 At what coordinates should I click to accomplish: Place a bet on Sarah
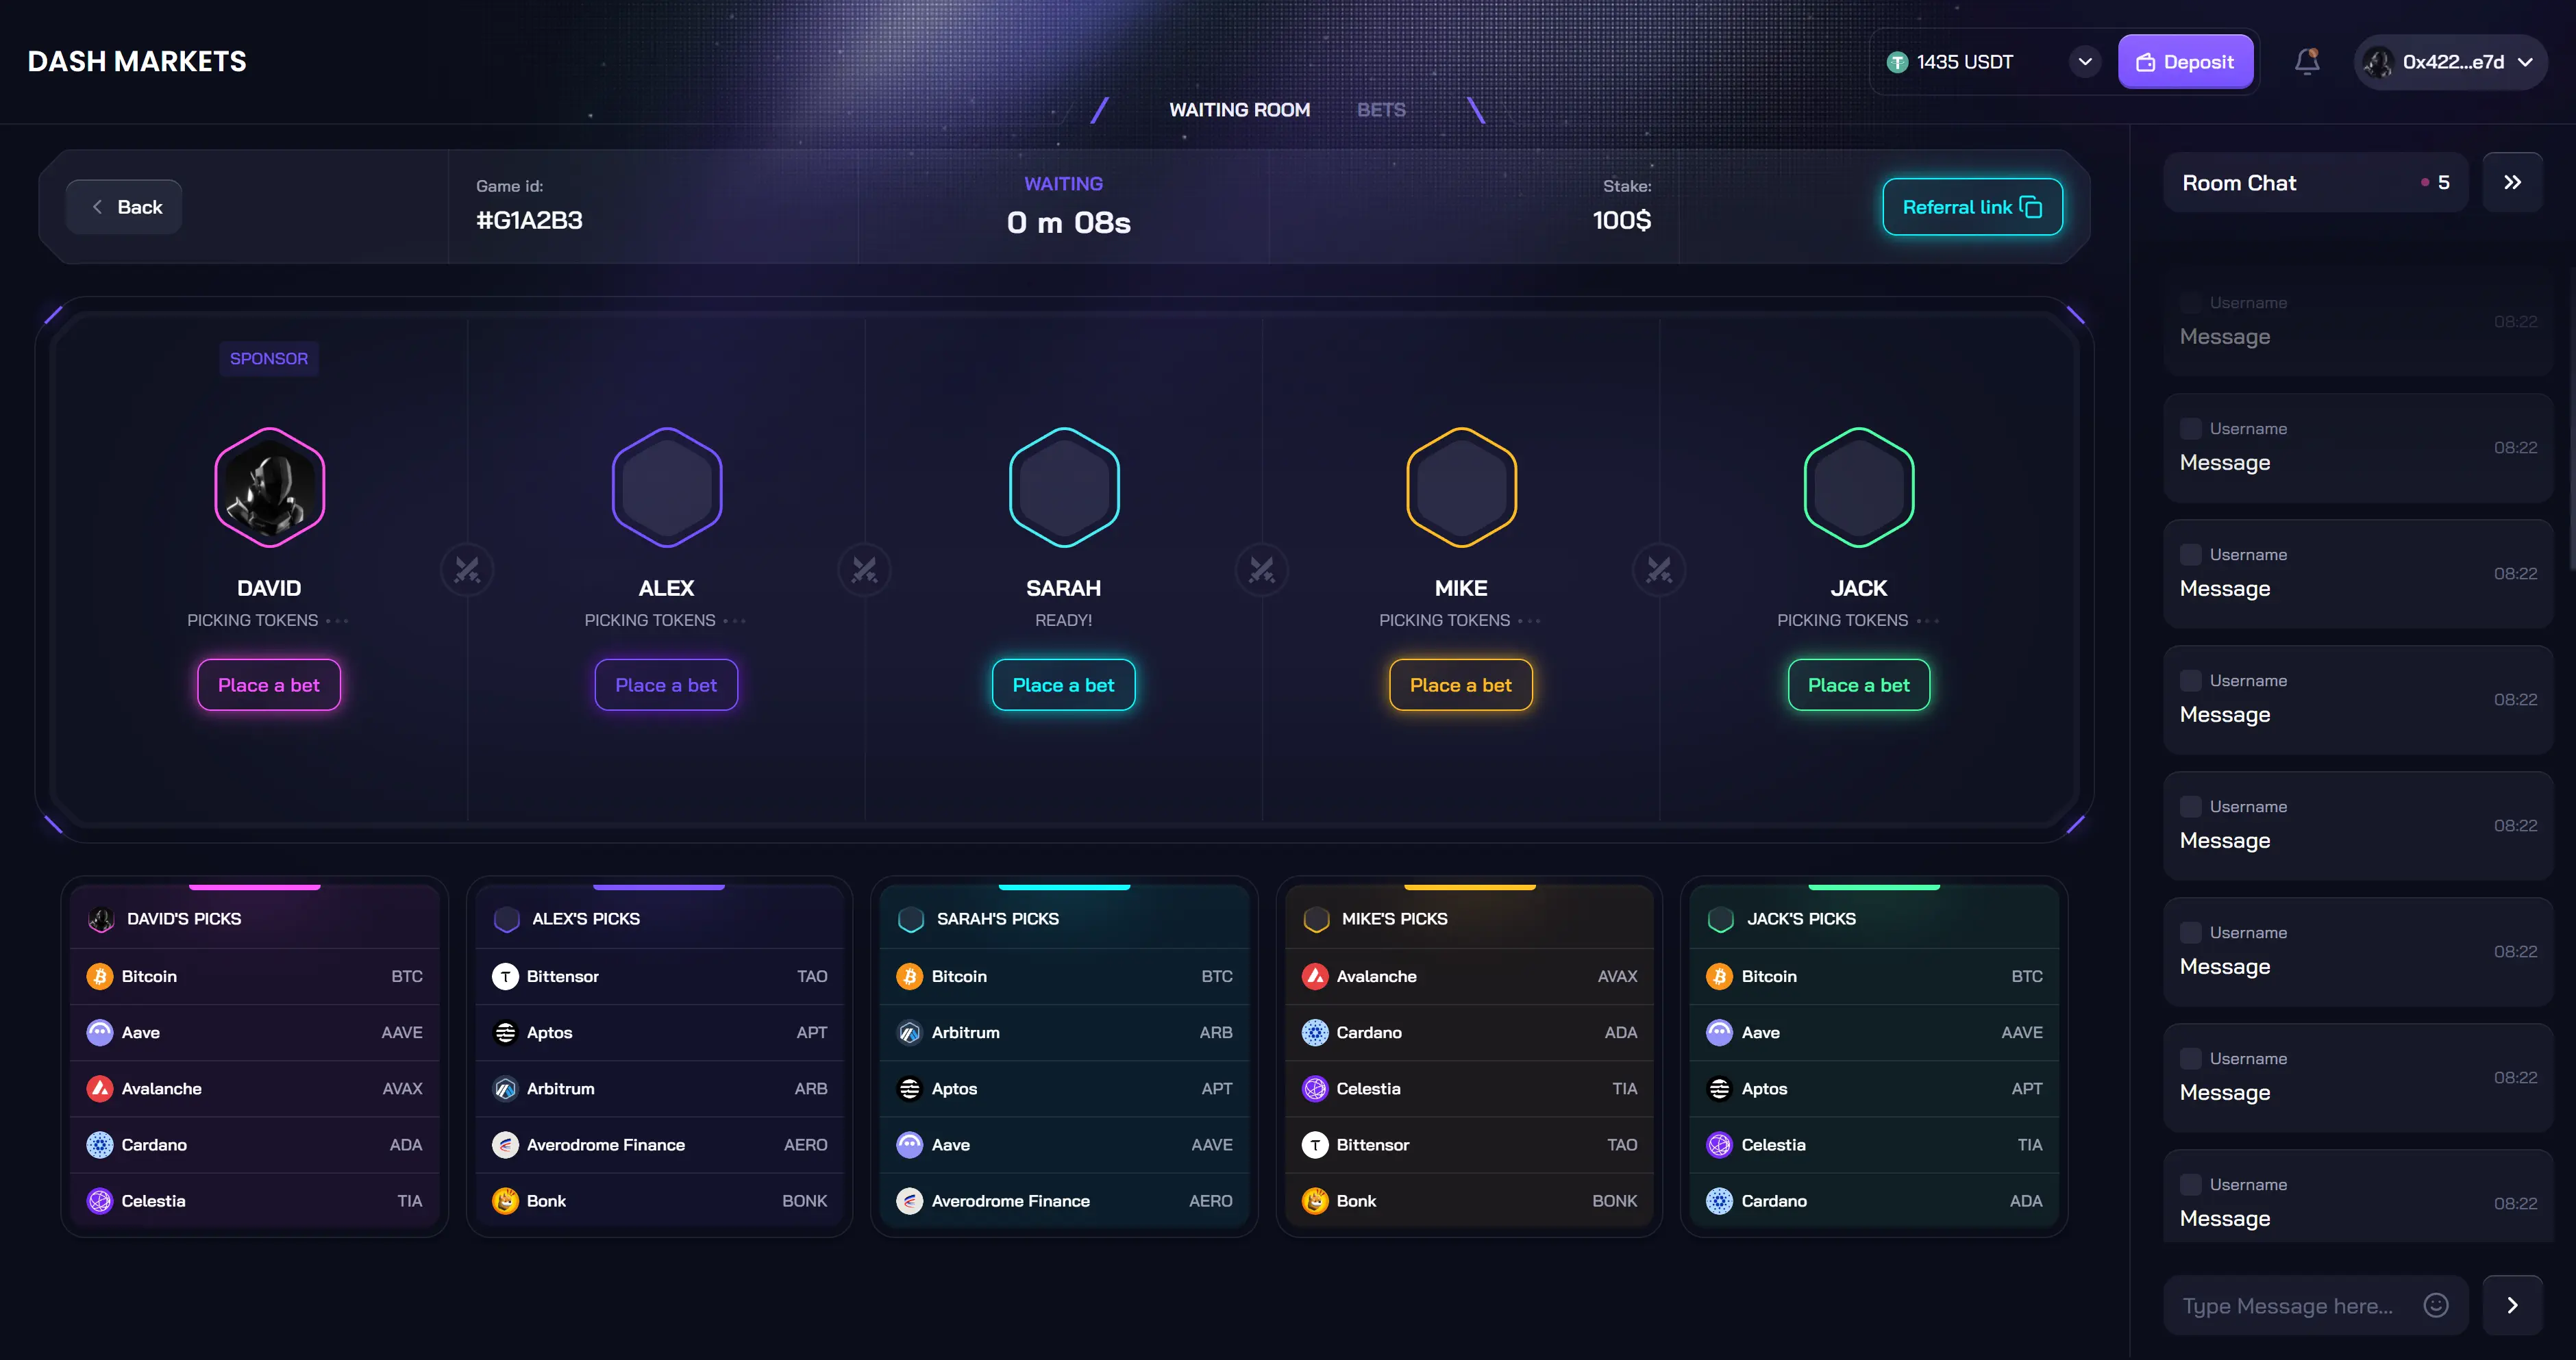(x=1063, y=685)
